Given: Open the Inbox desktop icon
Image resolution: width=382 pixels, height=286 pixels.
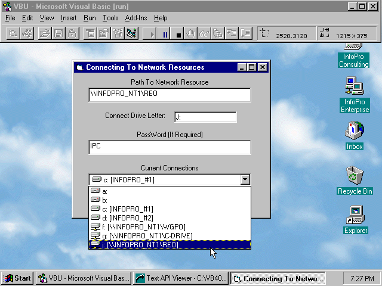Looking at the screenshot, I should pyautogui.click(x=355, y=132).
